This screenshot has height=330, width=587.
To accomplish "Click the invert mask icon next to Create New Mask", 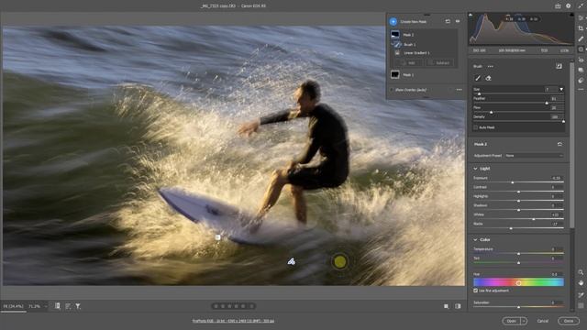I will pos(448,21).
